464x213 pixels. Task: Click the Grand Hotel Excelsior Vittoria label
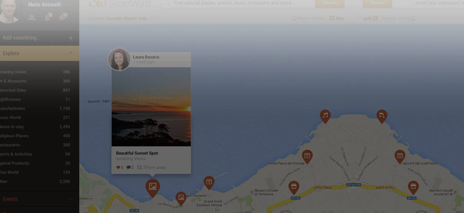click(x=209, y=204)
